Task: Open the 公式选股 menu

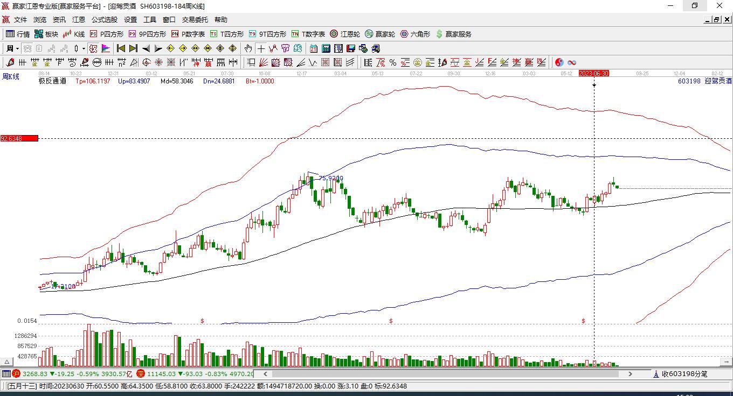Action: click(105, 20)
